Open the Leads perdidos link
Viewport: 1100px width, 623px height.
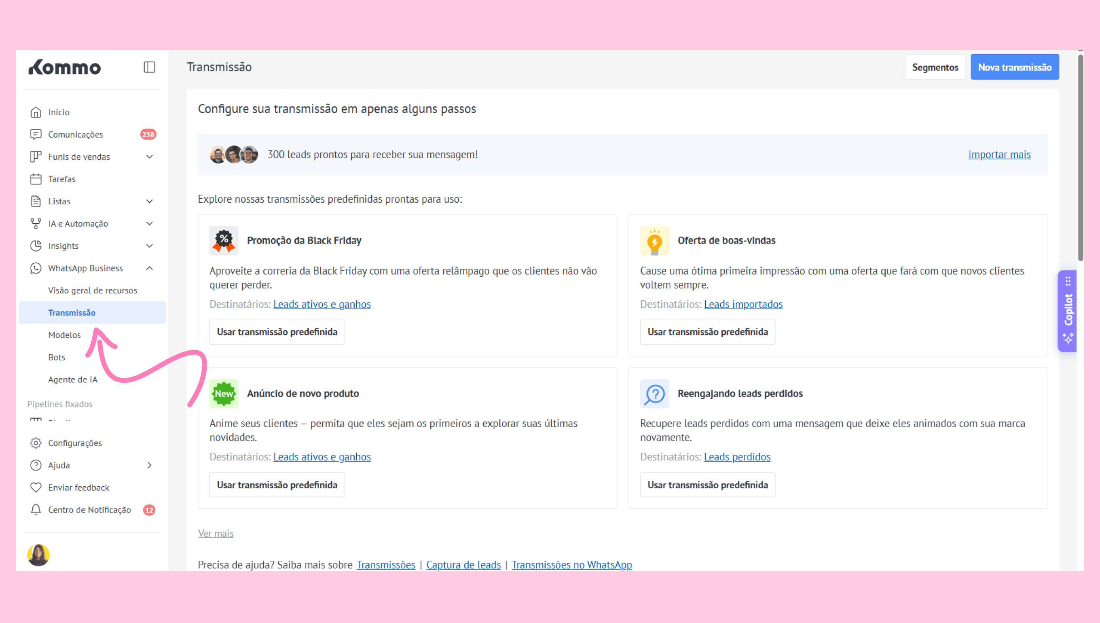click(x=737, y=457)
